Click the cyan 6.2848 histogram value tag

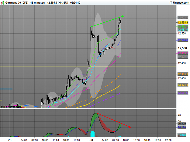181,135
